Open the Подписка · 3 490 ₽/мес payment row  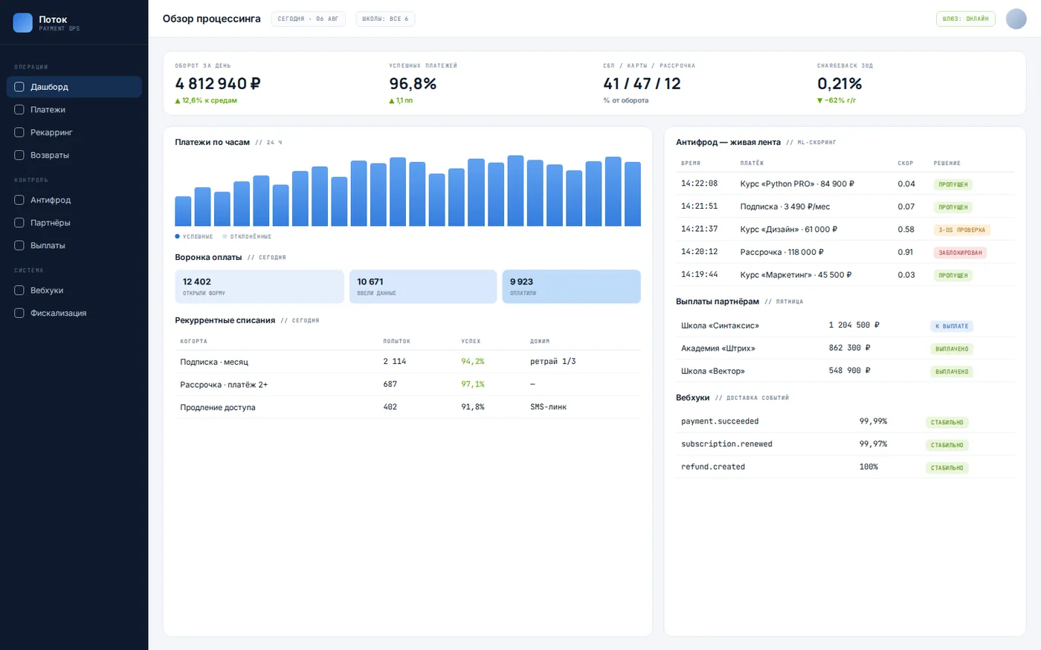point(845,207)
